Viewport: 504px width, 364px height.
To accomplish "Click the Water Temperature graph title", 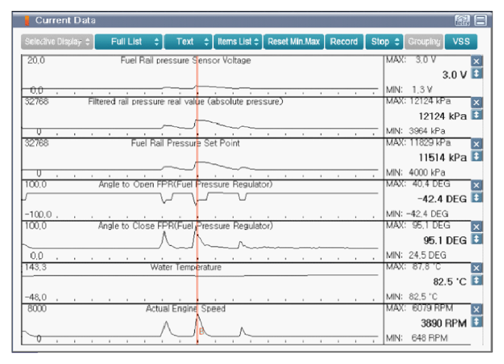I will pos(186,267).
